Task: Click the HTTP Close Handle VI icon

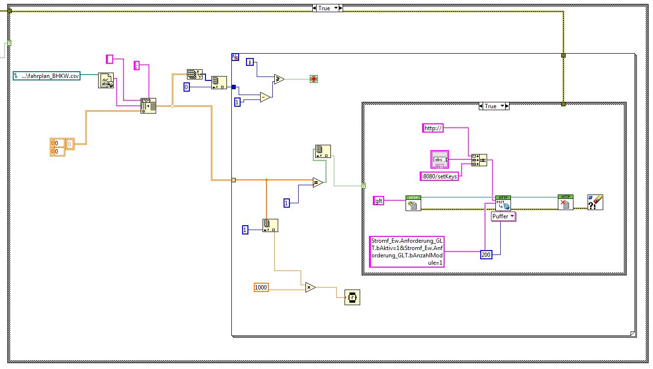Action: (x=566, y=203)
